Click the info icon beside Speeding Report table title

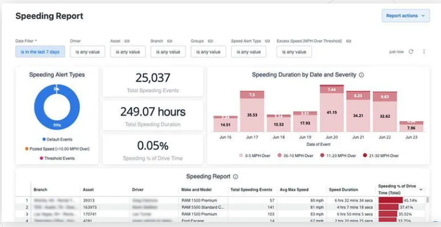click(235, 177)
